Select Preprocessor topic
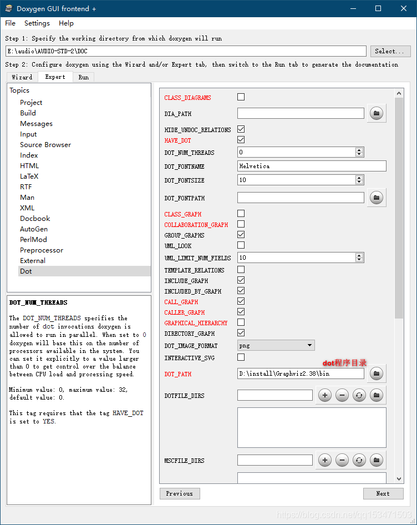 pos(42,250)
